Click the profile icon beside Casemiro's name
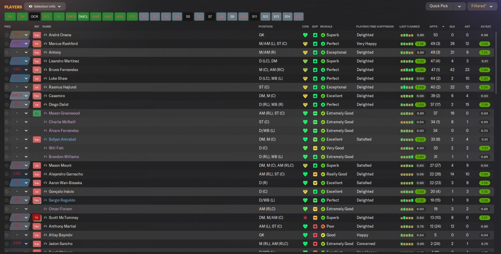501x254 pixels. coord(45,96)
